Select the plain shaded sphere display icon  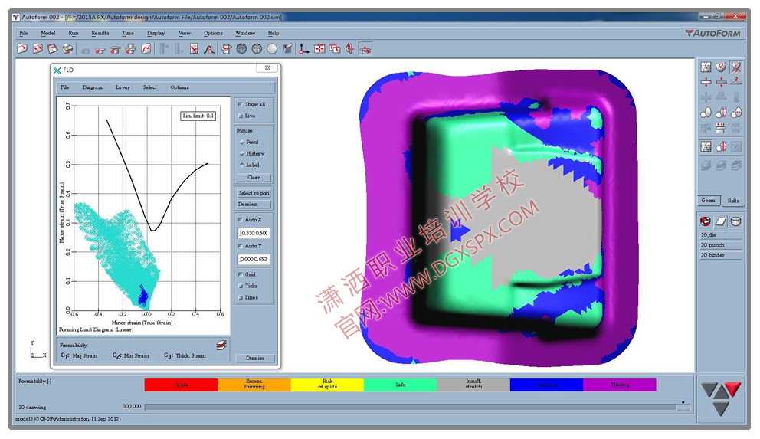click(x=272, y=49)
